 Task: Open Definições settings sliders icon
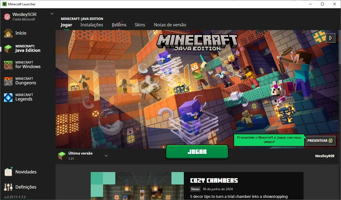8,187
